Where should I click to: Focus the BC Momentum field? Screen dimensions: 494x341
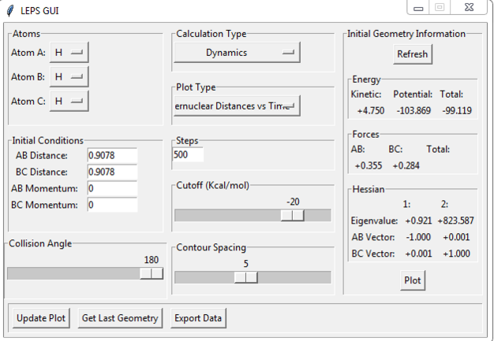(x=112, y=205)
